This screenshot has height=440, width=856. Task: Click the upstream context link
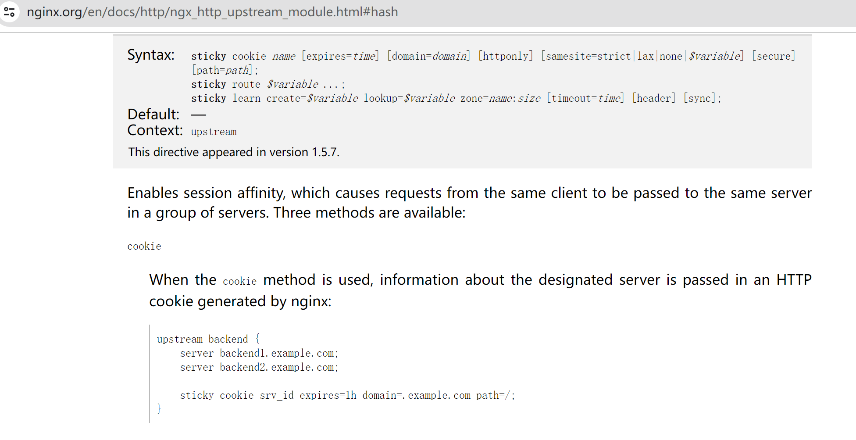point(214,131)
